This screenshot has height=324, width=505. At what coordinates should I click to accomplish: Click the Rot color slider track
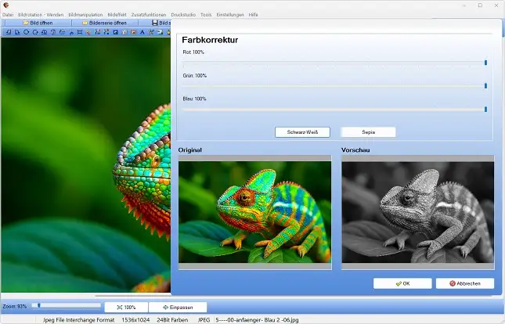click(334, 62)
